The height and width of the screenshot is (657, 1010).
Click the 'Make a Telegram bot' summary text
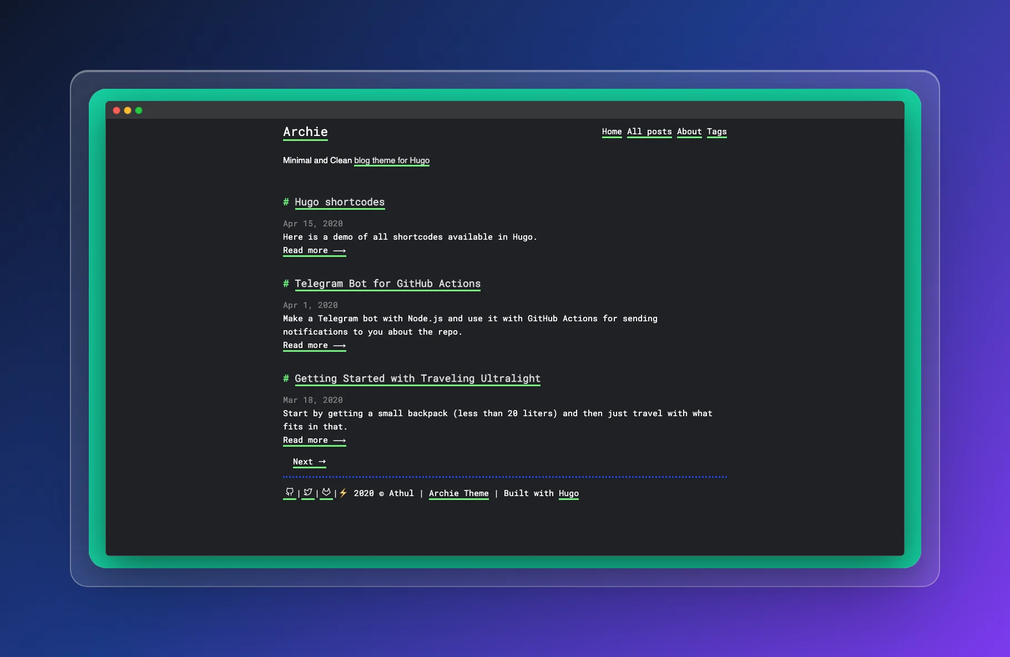click(x=470, y=325)
